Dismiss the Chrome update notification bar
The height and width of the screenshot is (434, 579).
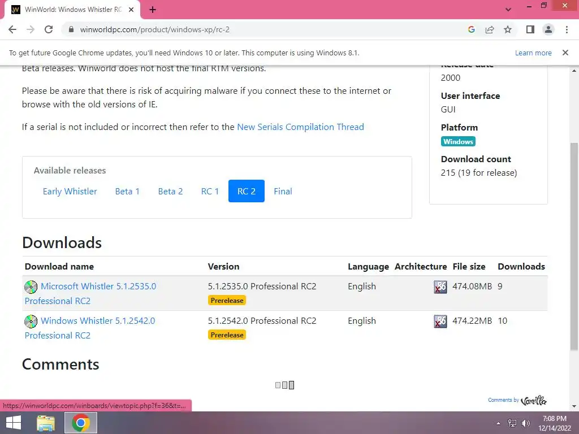tap(565, 53)
